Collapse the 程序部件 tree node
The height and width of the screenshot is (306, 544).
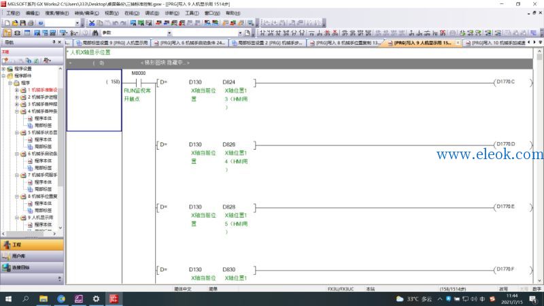coord(4,75)
